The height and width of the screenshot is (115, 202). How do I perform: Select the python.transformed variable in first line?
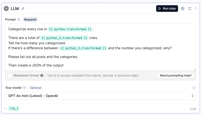[x=70, y=29]
